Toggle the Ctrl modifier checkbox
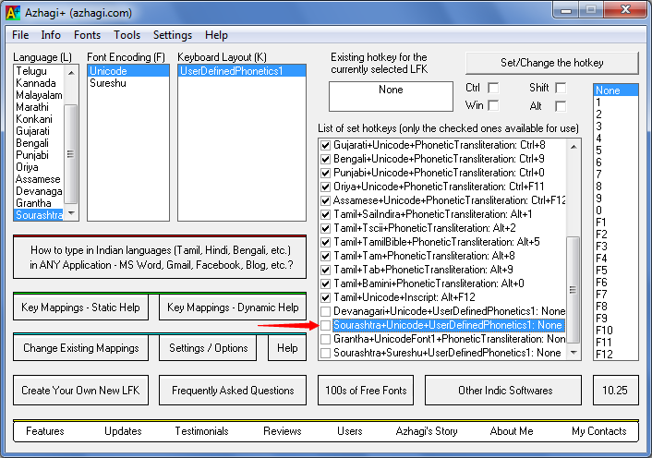The width and height of the screenshot is (652, 458). [x=493, y=88]
